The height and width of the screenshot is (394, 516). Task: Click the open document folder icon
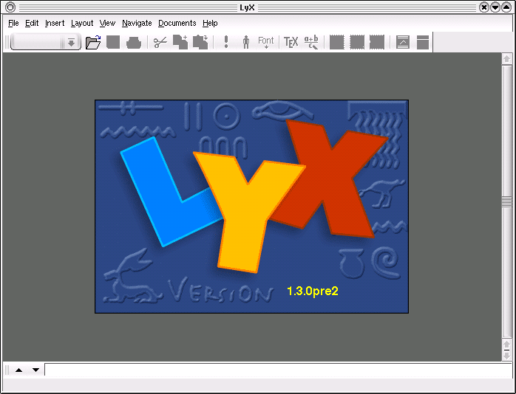pyautogui.click(x=93, y=42)
